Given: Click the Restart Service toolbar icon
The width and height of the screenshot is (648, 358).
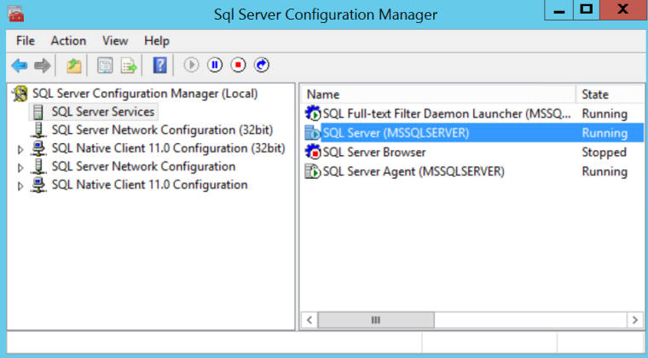Looking at the screenshot, I should [x=262, y=65].
